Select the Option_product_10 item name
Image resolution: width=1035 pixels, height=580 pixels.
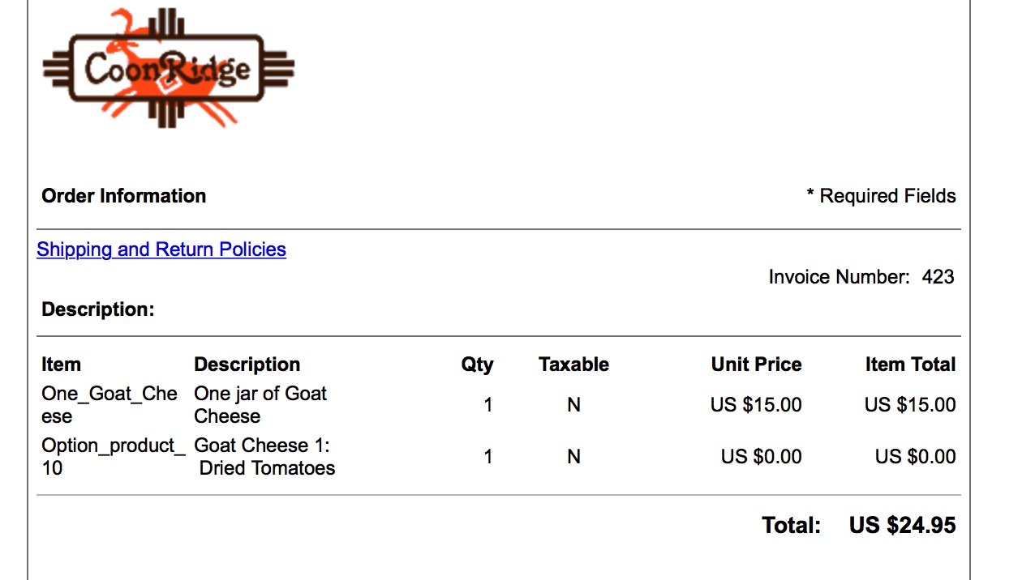pyautogui.click(x=109, y=457)
